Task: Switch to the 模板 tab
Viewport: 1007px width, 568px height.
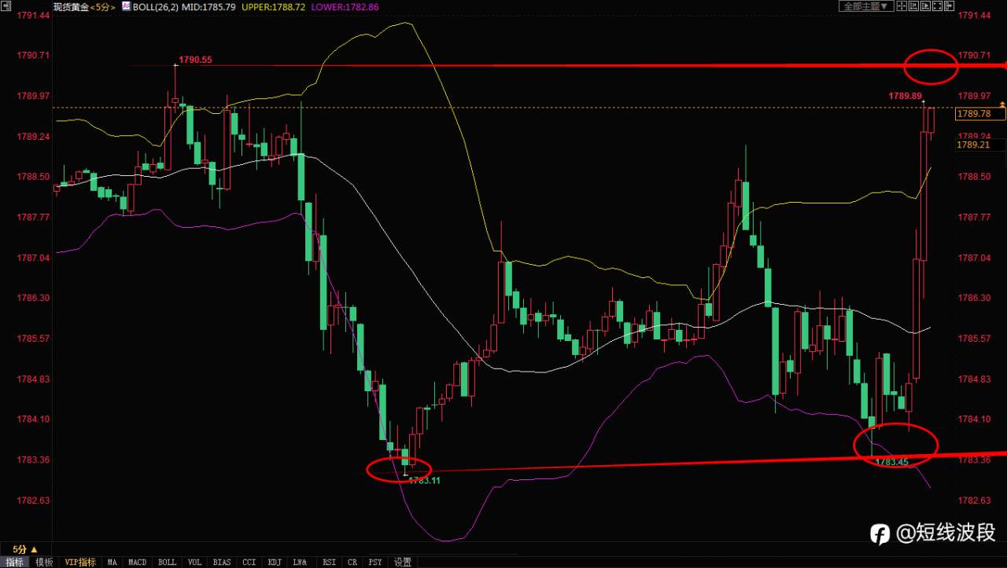Action: click(44, 562)
